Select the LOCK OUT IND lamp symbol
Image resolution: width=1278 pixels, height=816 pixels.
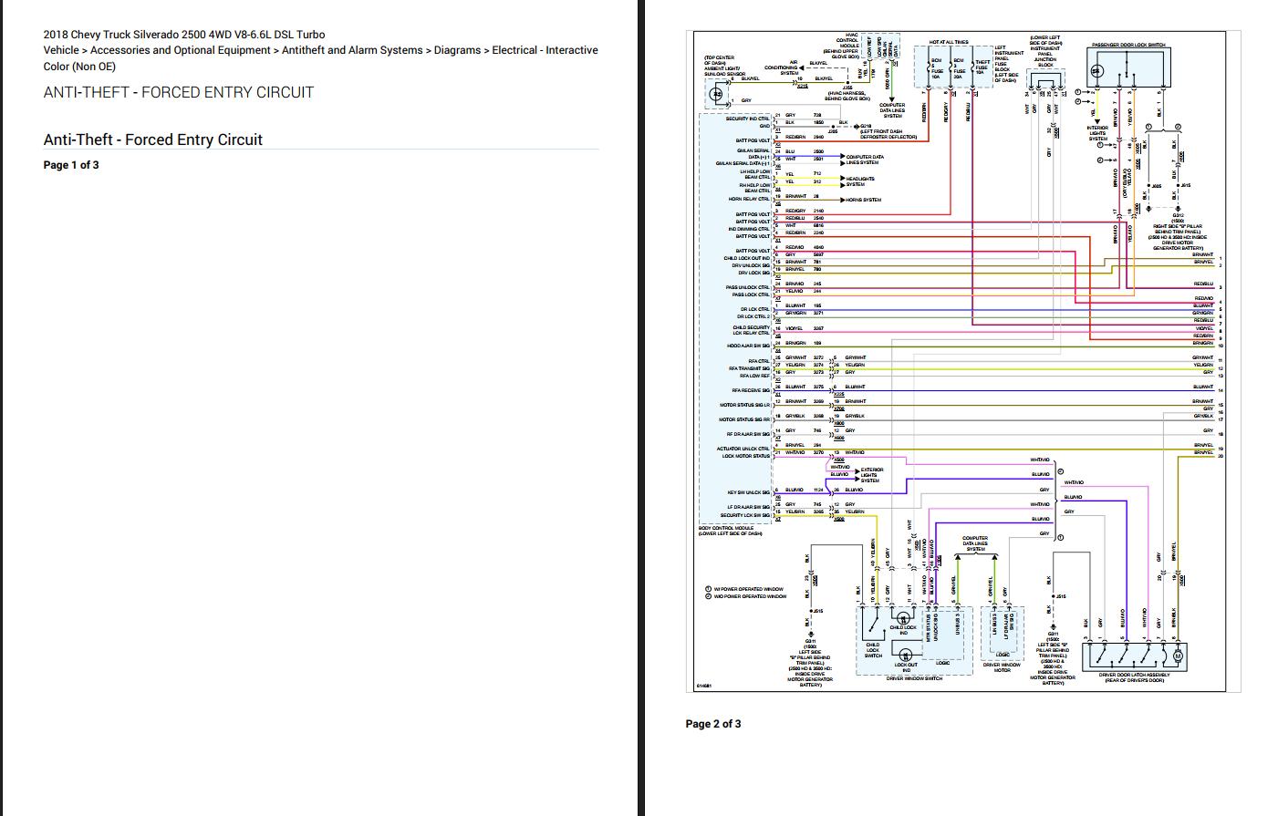point(906,655)
